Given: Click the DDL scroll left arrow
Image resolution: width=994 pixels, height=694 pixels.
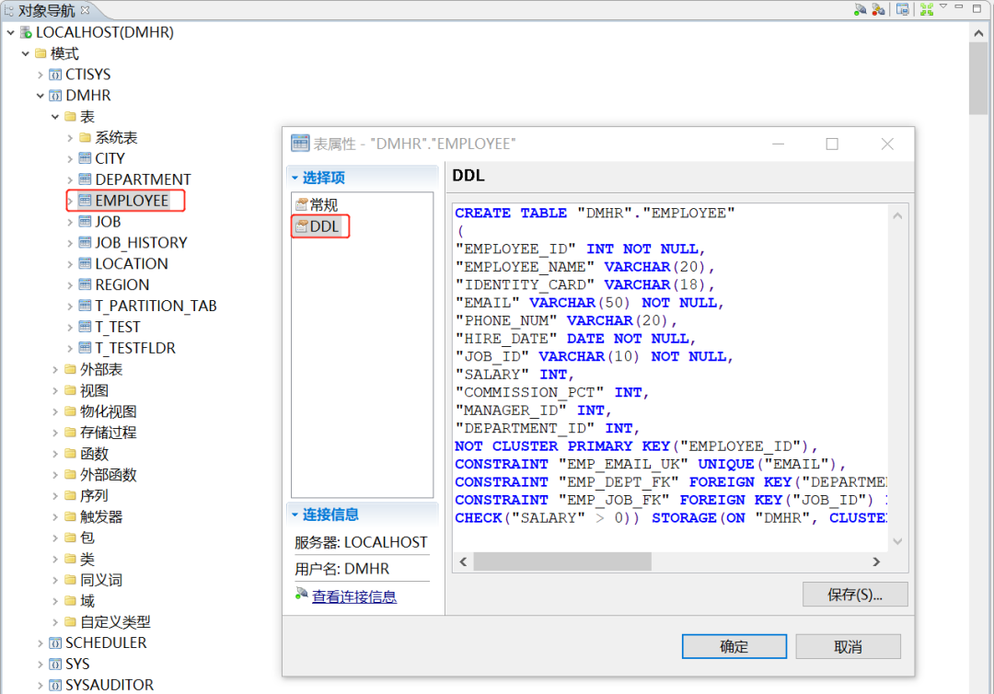Looking at the screenshot, I should (463, 561).
